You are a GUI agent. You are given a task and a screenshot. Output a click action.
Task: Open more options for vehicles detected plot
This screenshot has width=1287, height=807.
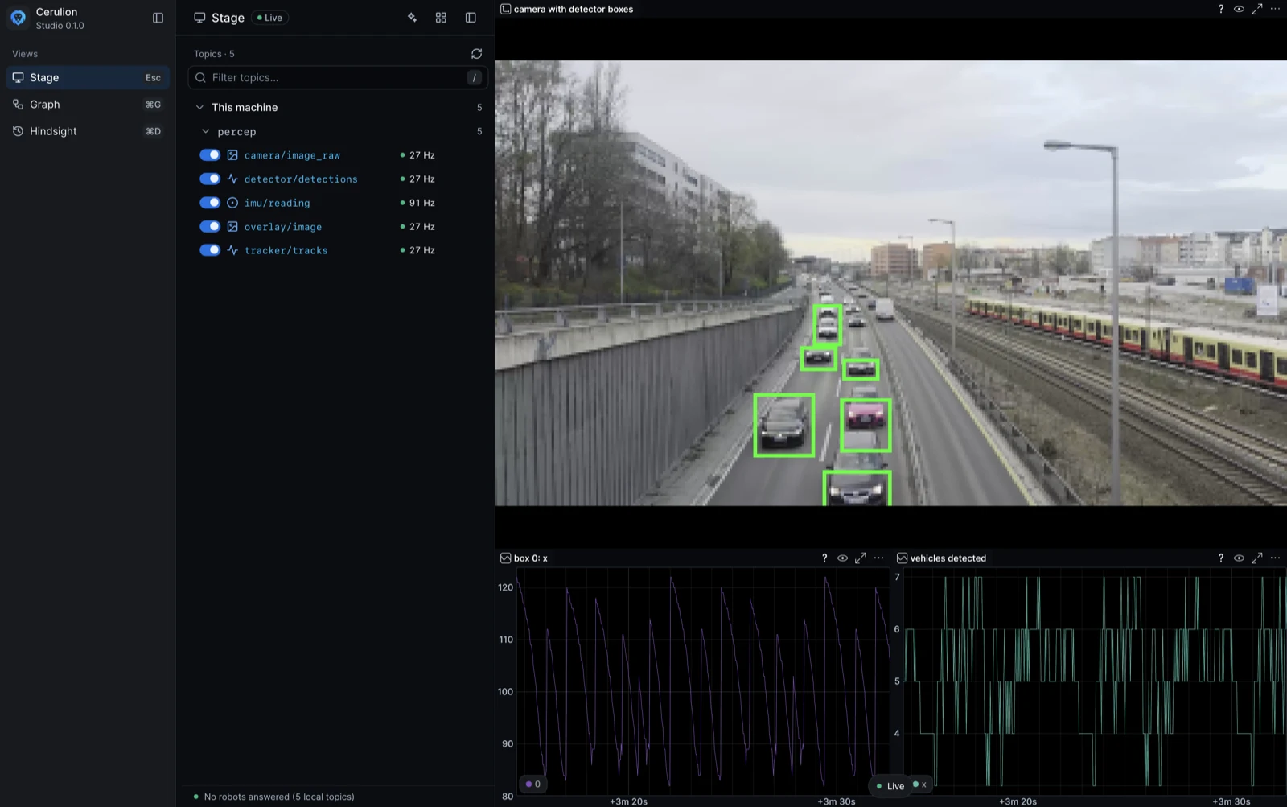1275,558
